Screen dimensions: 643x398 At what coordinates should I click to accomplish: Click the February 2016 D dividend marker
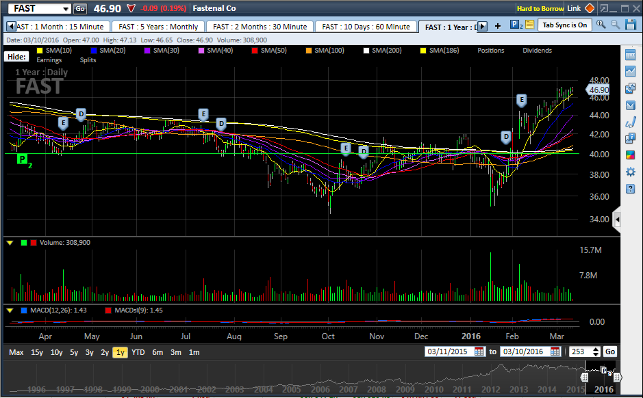click(506, 137)
